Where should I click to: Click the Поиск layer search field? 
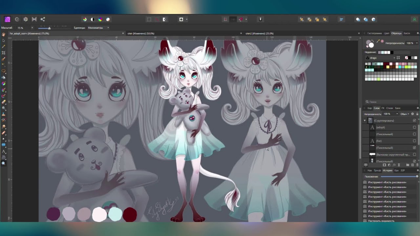click(x=391, y=102)
